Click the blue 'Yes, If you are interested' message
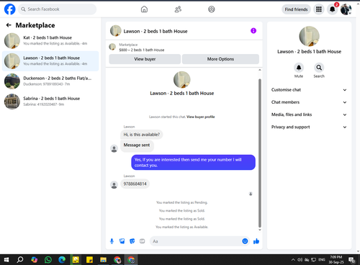 click(x=193, y=162)
